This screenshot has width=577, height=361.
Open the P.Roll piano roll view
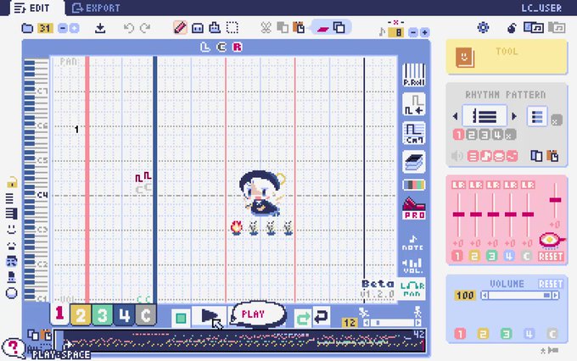click(x=413, y=75)
